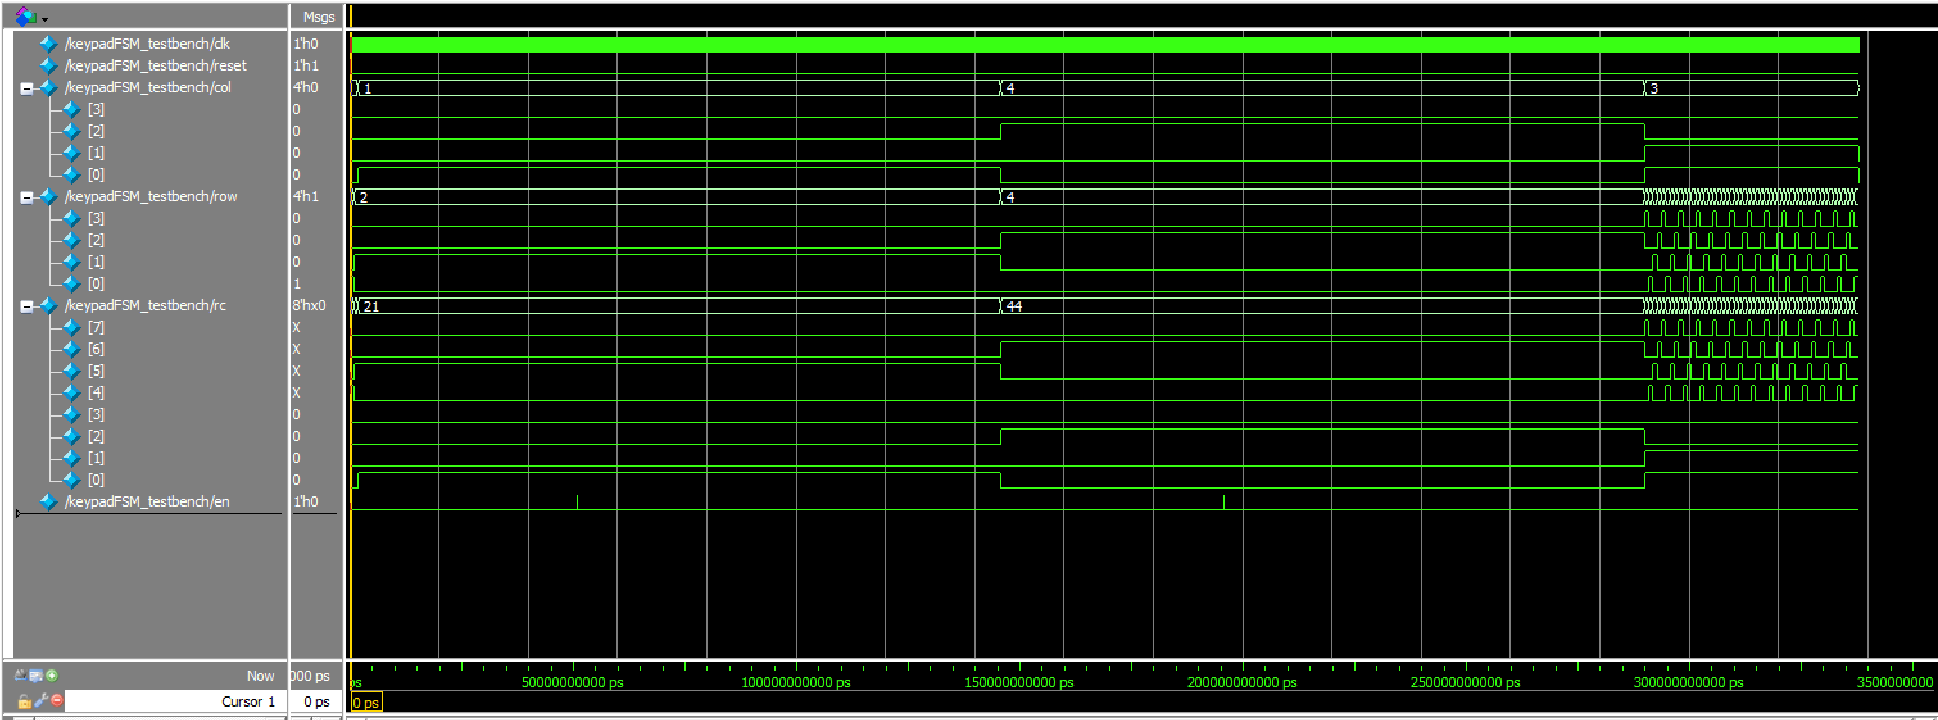The image size is (1938, 720).
Task: Click the first en pulse in the waveform
Action: click(577, 502)
